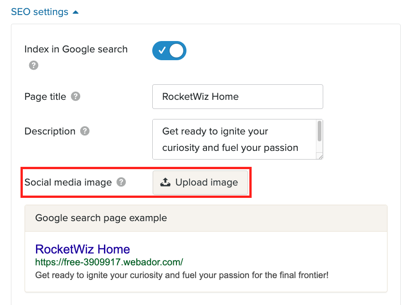Open the Social media image help tooltip
413x305 pixels.
click(x=121, y=182)
